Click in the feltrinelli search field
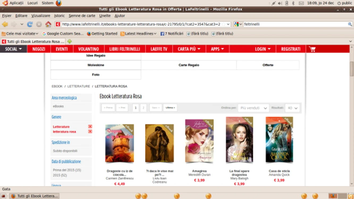This screenshot has height=199, width=354. [295, 24]
